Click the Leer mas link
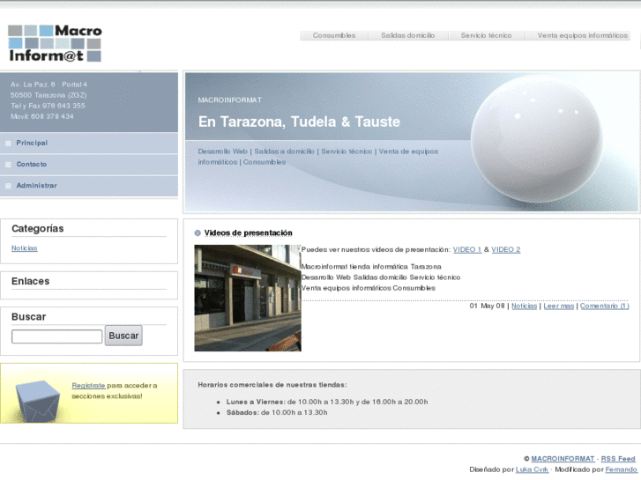This screenshot has width=641, height=480. tap(559, 306)
